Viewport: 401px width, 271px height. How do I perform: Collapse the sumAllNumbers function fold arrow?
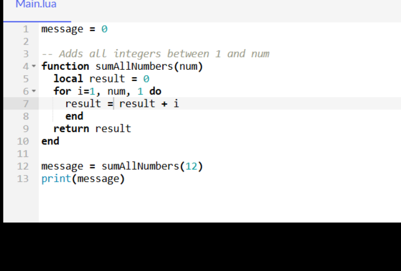coord(34,66)
